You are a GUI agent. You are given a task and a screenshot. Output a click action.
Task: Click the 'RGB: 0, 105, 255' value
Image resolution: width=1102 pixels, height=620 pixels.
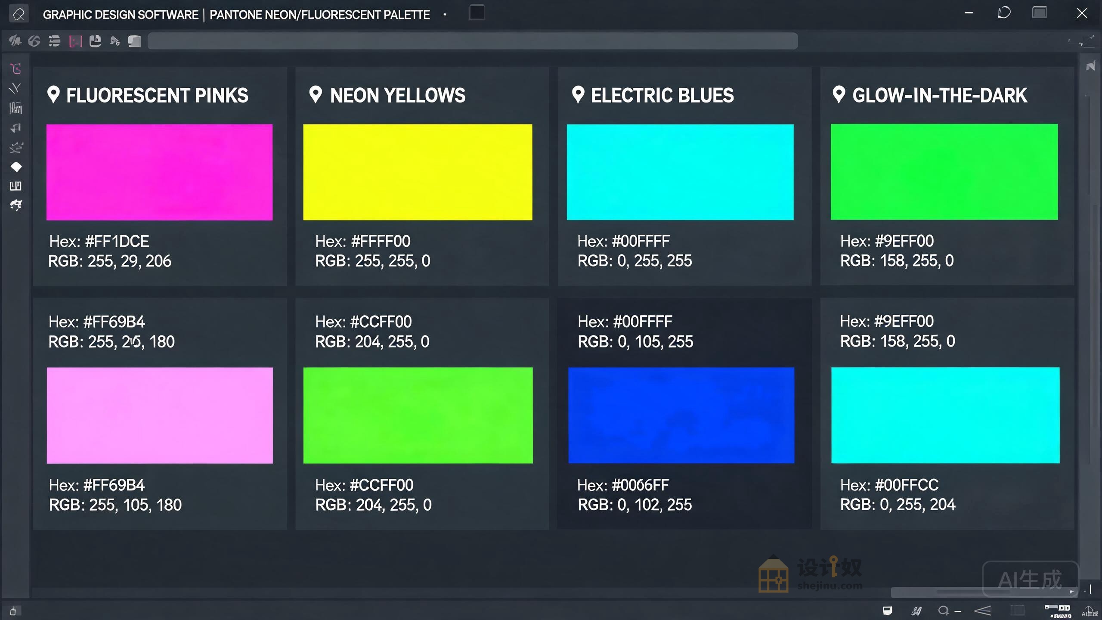click(x=635, y=341)
